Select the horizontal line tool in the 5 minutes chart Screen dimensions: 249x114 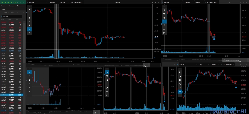click(164, 29)
